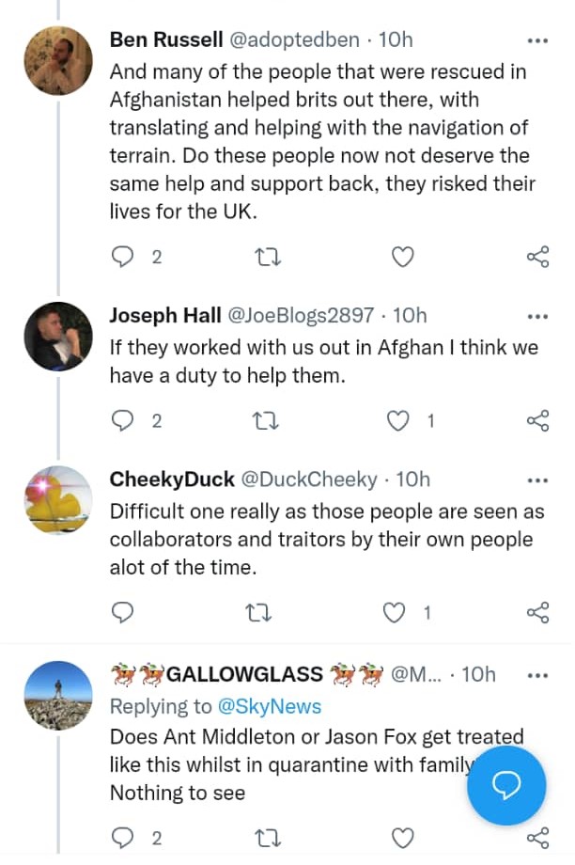Share Joseph Hall's tweet
Screen dimensions: 575x865
(x=537, y=421)
